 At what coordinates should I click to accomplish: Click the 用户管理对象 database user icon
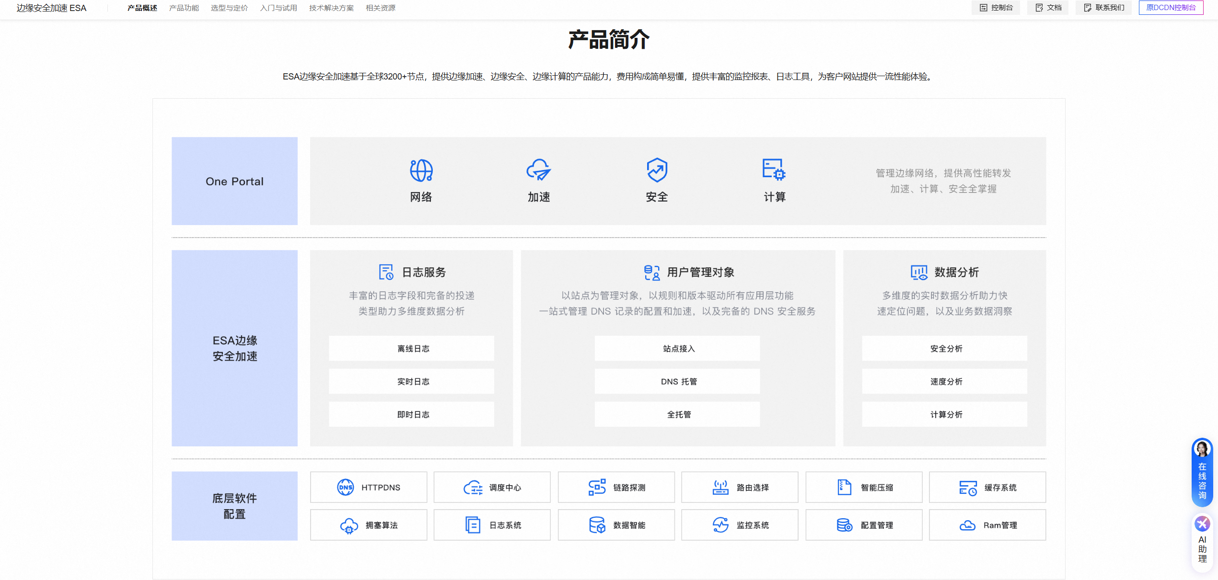click(651, 272)
